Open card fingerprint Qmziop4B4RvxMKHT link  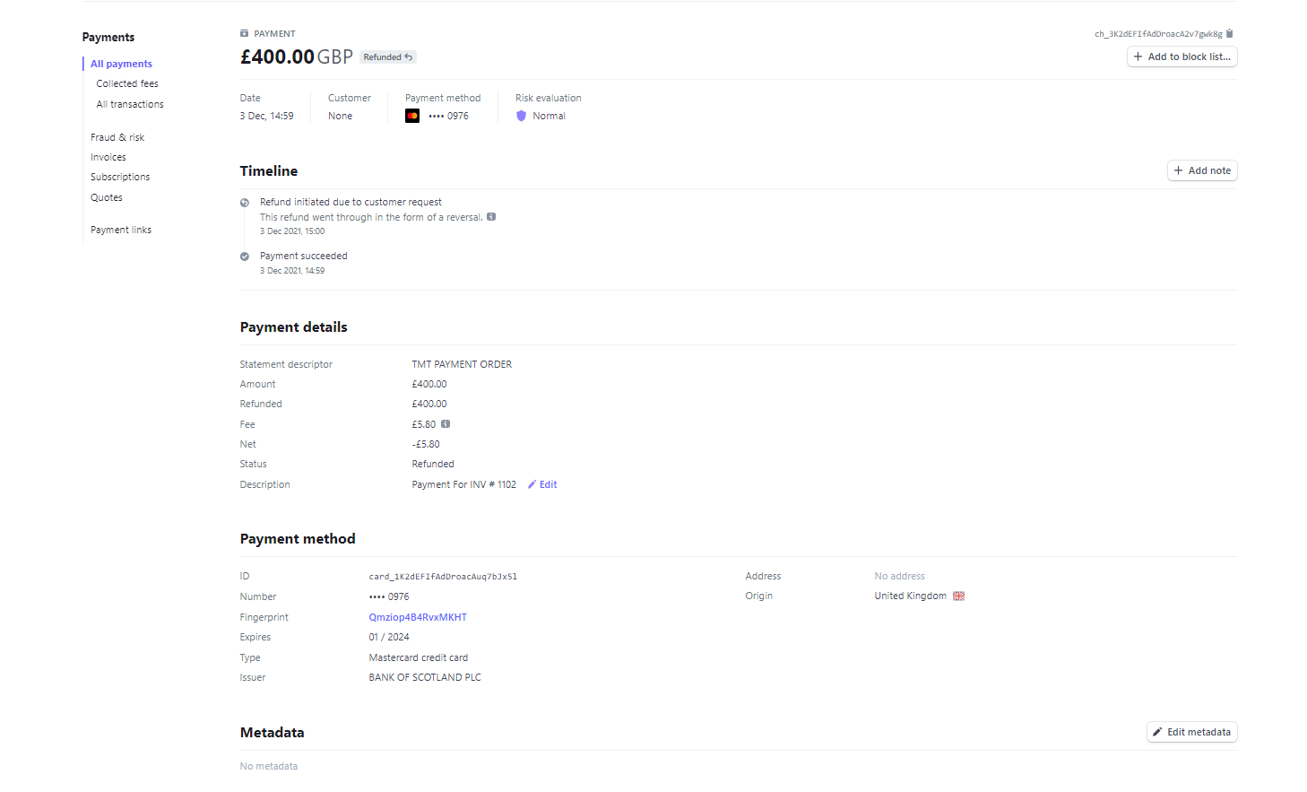[x=418, y=617]
